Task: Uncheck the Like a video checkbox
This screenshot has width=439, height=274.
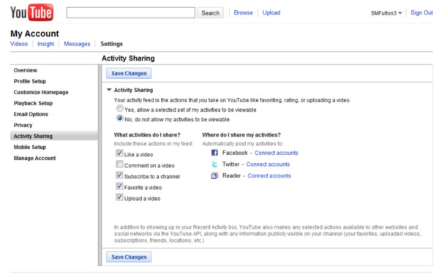Action: 119,153
